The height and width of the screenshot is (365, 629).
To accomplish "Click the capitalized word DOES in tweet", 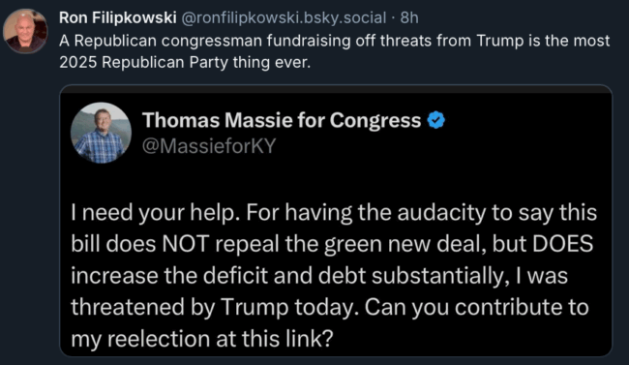I will pyautogui.click(x=563, y=244).
